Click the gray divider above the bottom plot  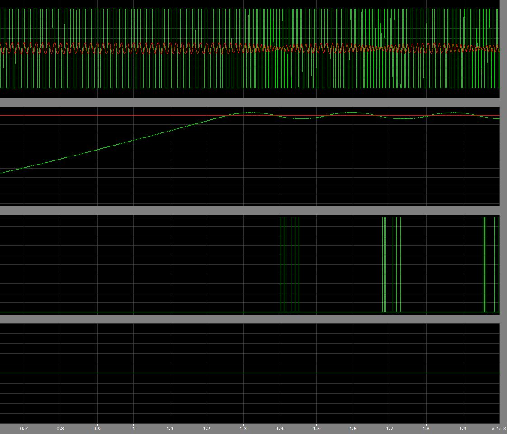(x=249, y=319)
